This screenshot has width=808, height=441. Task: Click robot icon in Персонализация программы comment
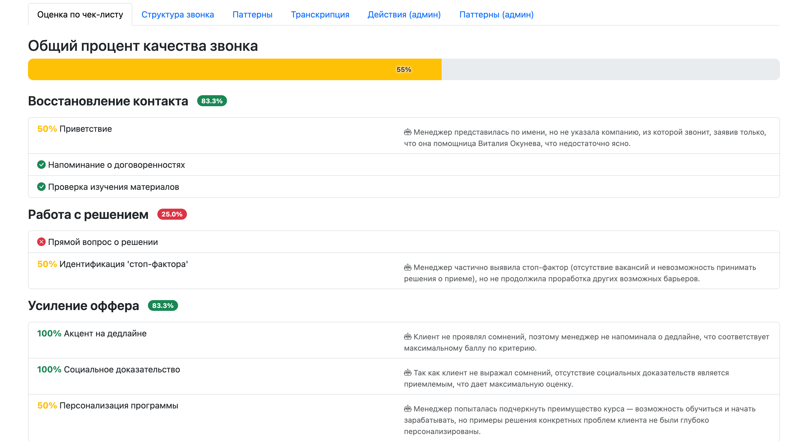[407, 409]
